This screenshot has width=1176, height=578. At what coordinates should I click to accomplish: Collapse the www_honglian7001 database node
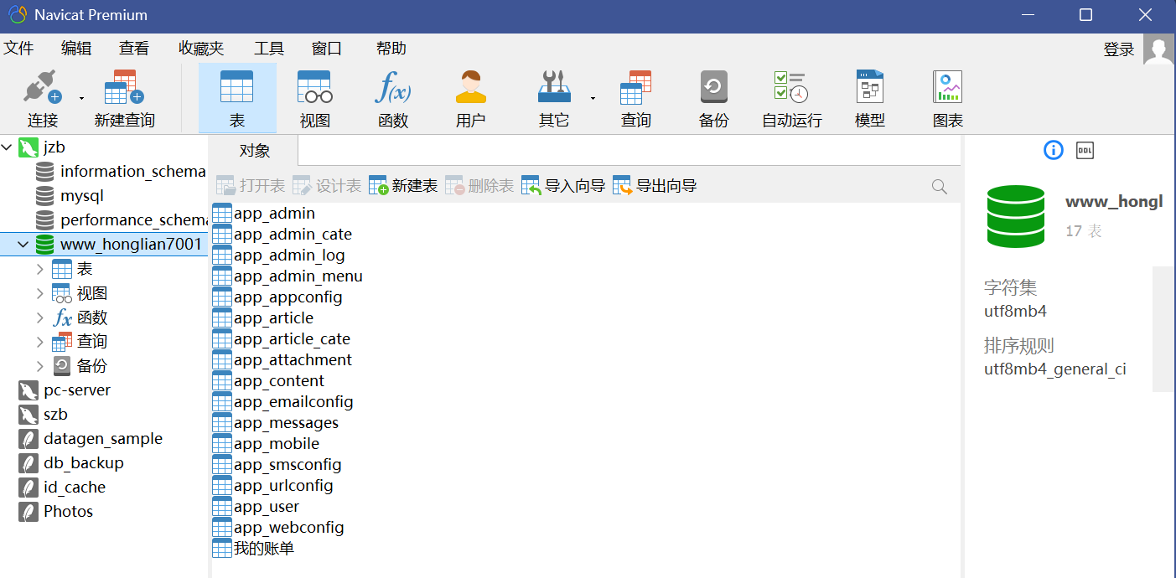[x=23, y=245]
